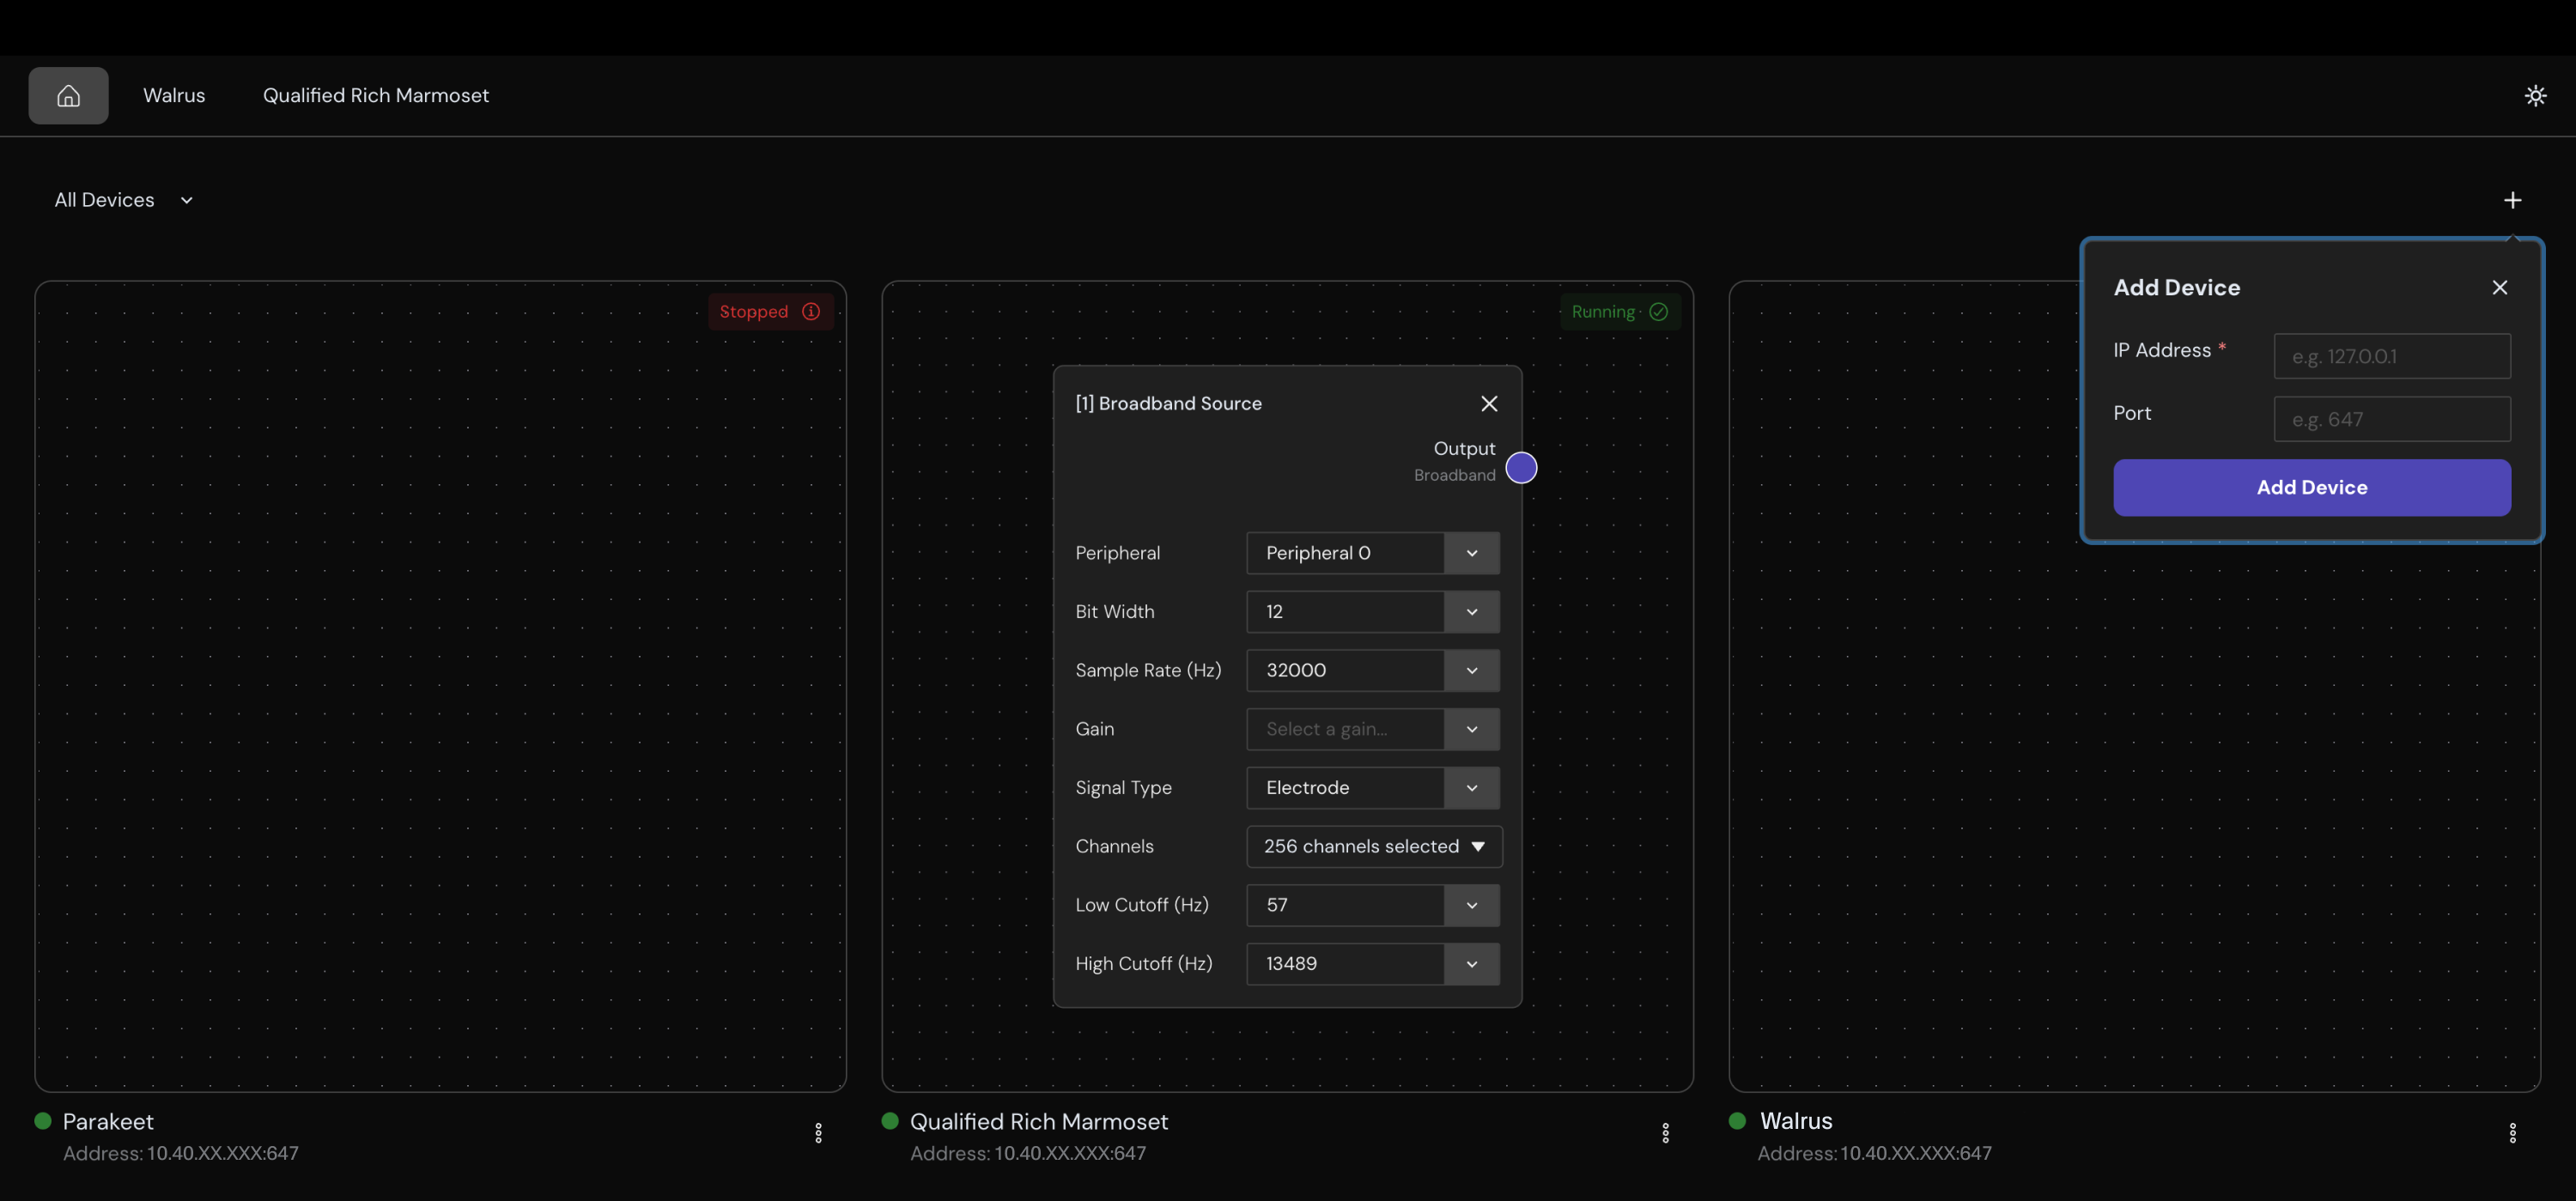Click the IP Address input field

2392,356
